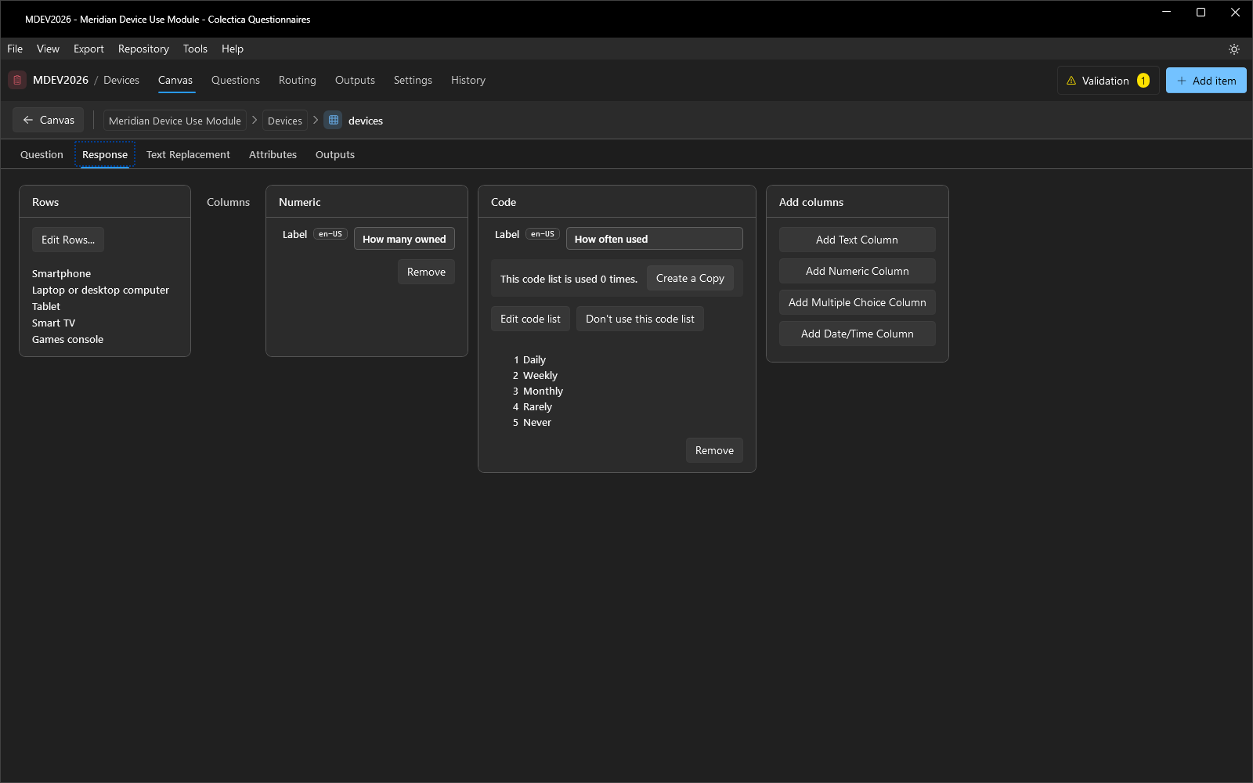Screen dimensions: 1253x783
Task: Click Edit code list button
Action: pyautogui.click(x=530, y=319)
